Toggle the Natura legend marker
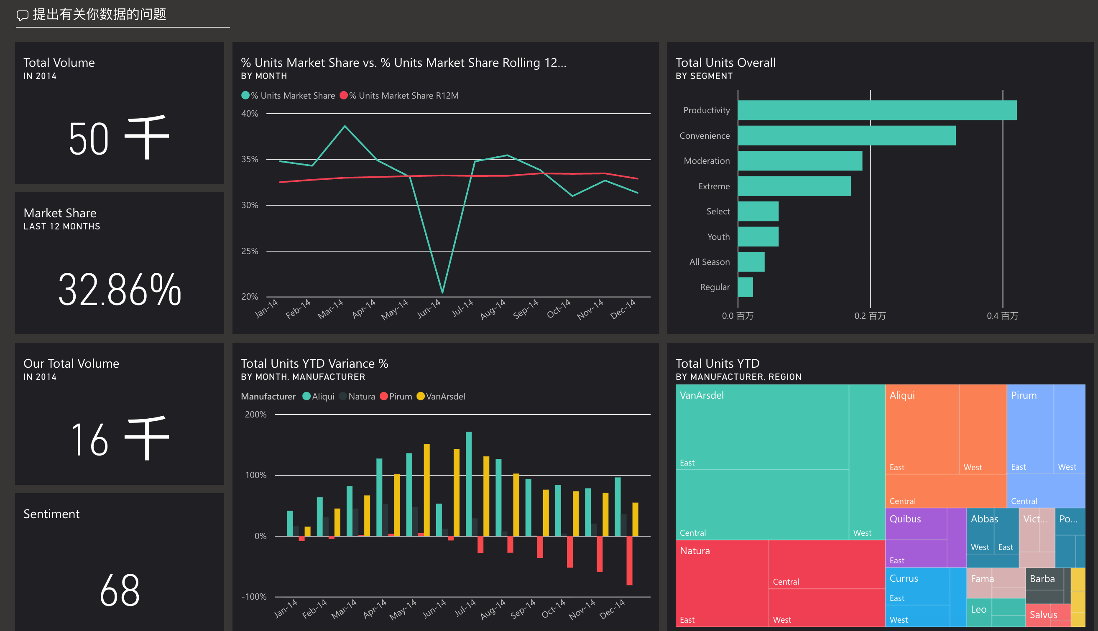Screen dimensions: 1098x631 point(343,396)
